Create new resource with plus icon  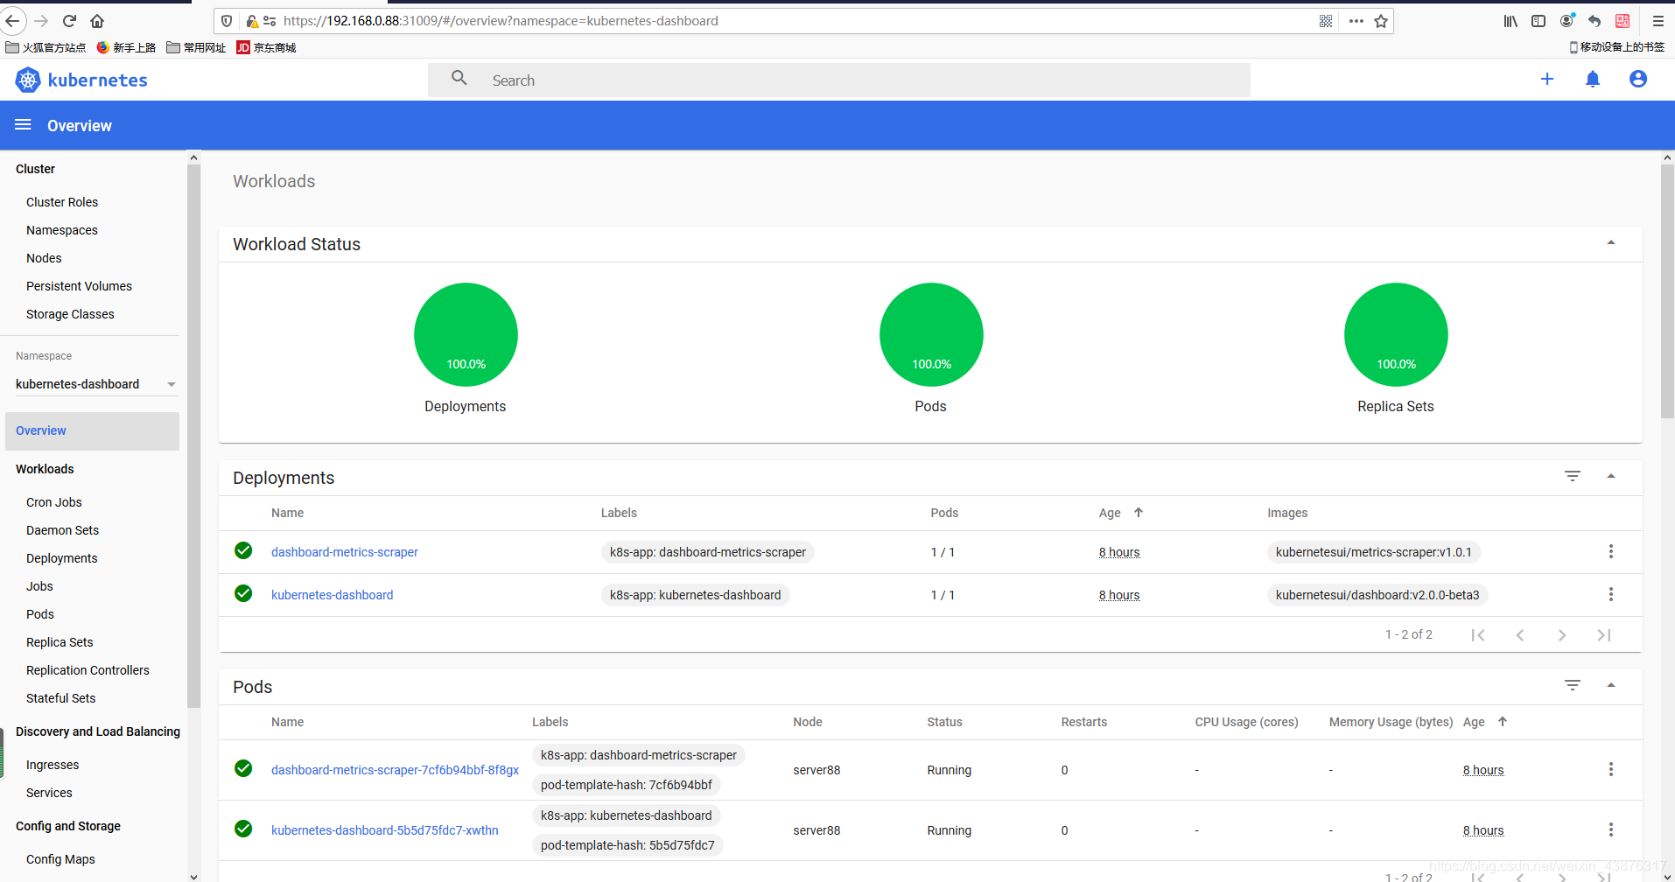click(x=1547, y=80)
